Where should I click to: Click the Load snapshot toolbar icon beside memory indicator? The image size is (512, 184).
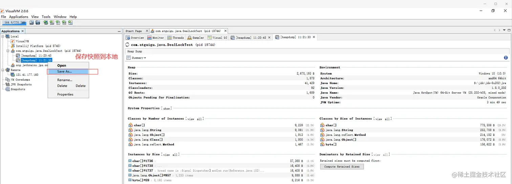pos(31,23)
